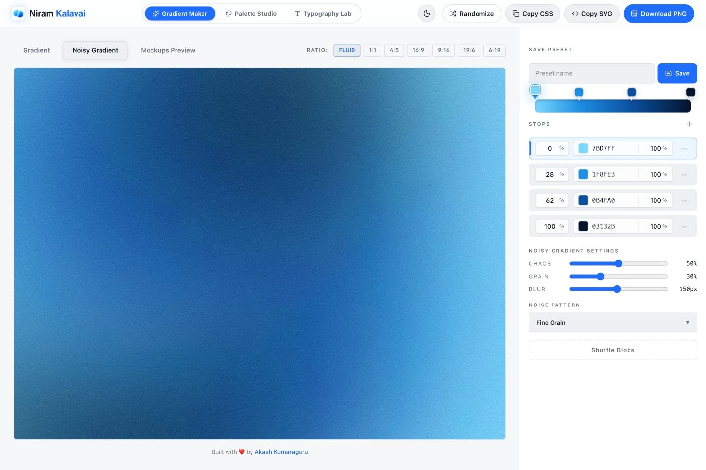This screenshot has width=706, height=470.
Task: Select the FLUID ratio option
Action: (x=347, y=50)
